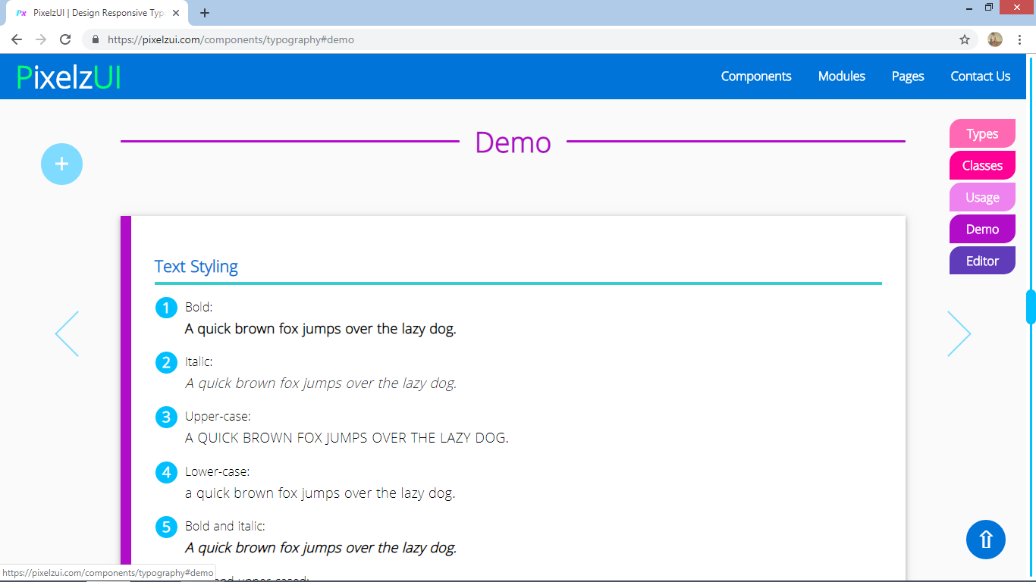Click the Text Styling heading
The image size is (1036, 582).
coord(196,266)
